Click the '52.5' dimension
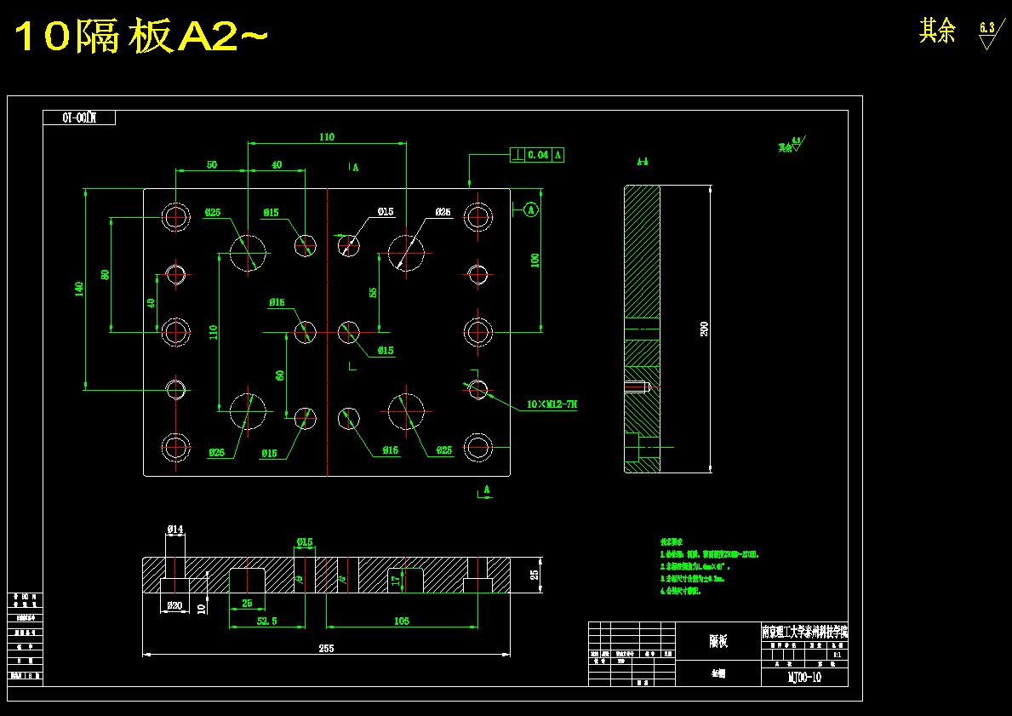 [x=266, y=621]
